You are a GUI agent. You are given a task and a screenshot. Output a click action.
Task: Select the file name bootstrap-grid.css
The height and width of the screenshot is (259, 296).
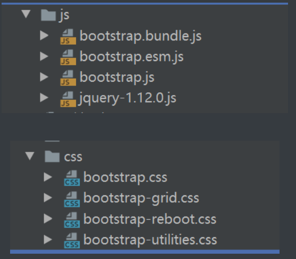coord(141,198)
